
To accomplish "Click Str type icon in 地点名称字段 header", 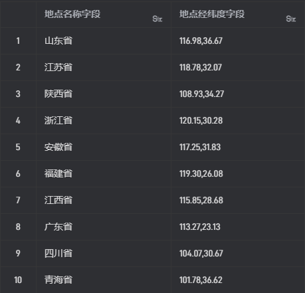I will (x=157, y=19).
